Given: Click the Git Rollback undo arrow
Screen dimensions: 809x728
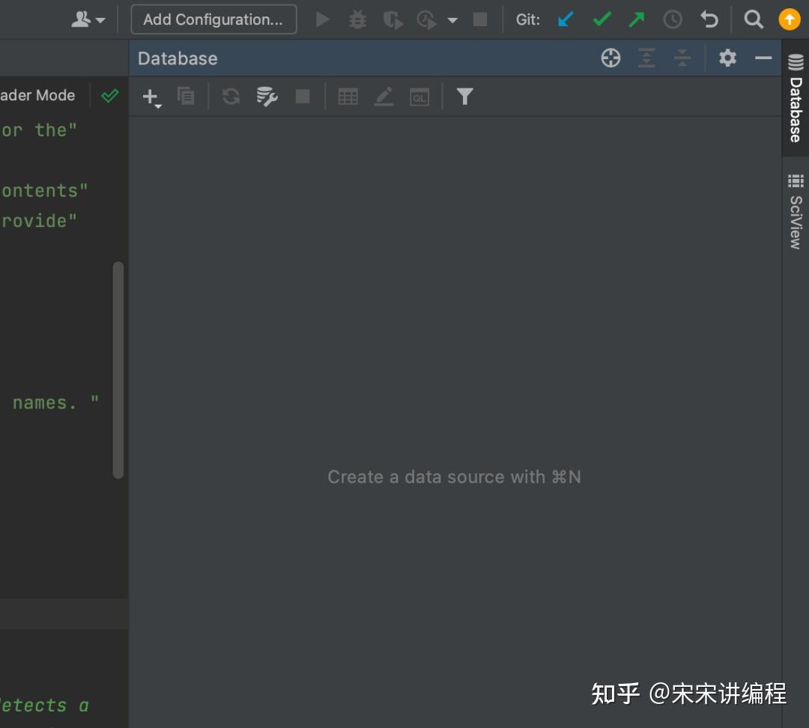Looking at the screenshot, I should 709,19.
